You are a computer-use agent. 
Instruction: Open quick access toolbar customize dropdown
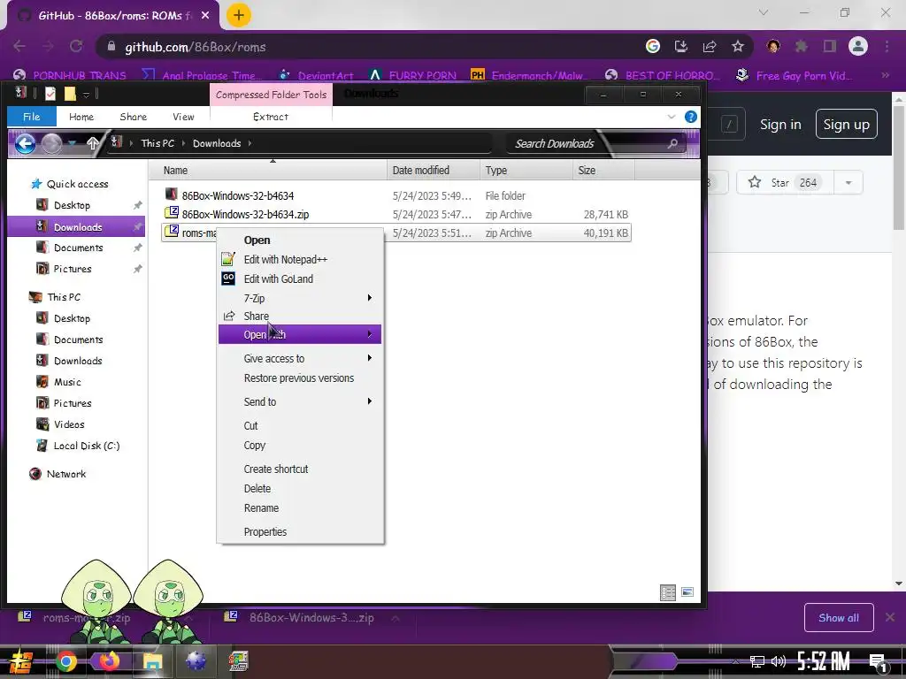click(86, 94)
